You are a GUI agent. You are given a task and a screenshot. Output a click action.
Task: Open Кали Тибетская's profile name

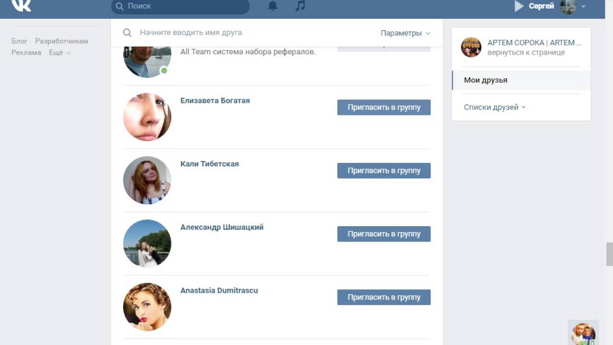click(x=209, y=164)
